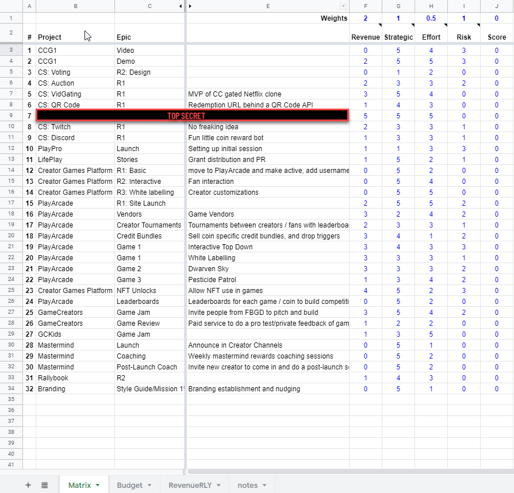
Task: Select the Matrix sheet tab
Action: click(x=79, y=485)
